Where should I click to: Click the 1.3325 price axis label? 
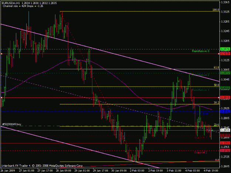point(225,12)
